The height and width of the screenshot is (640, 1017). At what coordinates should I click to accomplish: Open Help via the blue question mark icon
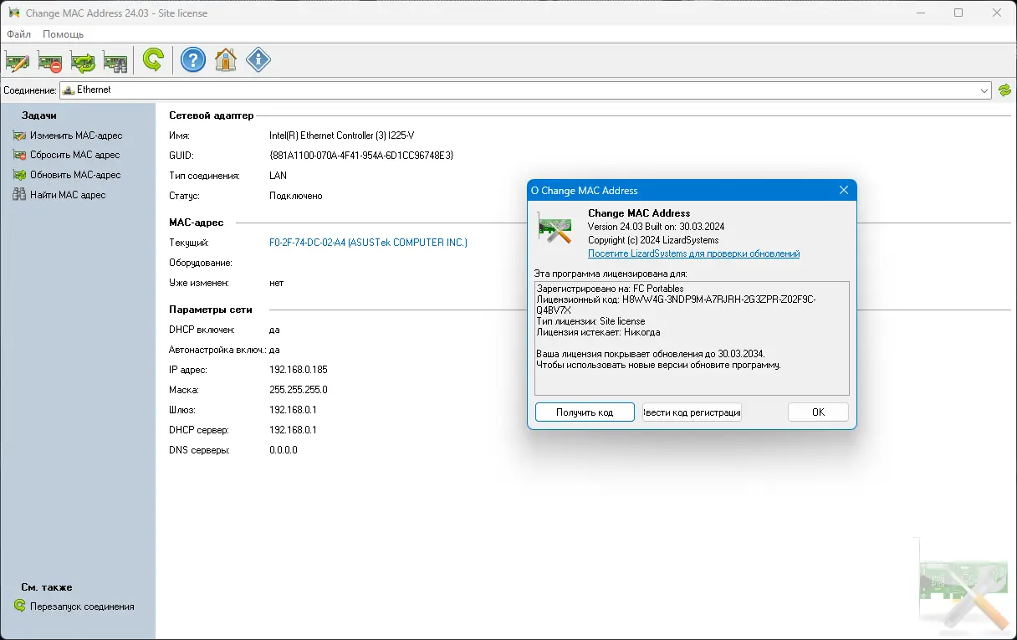tap(193, 60)
